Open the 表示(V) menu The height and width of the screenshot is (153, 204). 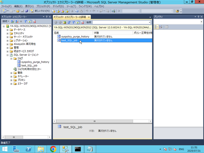pos(29,6)
